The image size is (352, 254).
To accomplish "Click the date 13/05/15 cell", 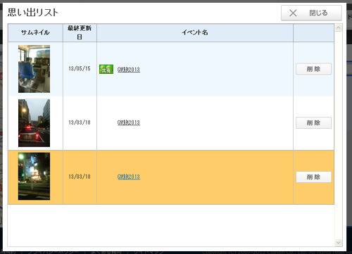I will pyautogui.click(x=80, y=68).
